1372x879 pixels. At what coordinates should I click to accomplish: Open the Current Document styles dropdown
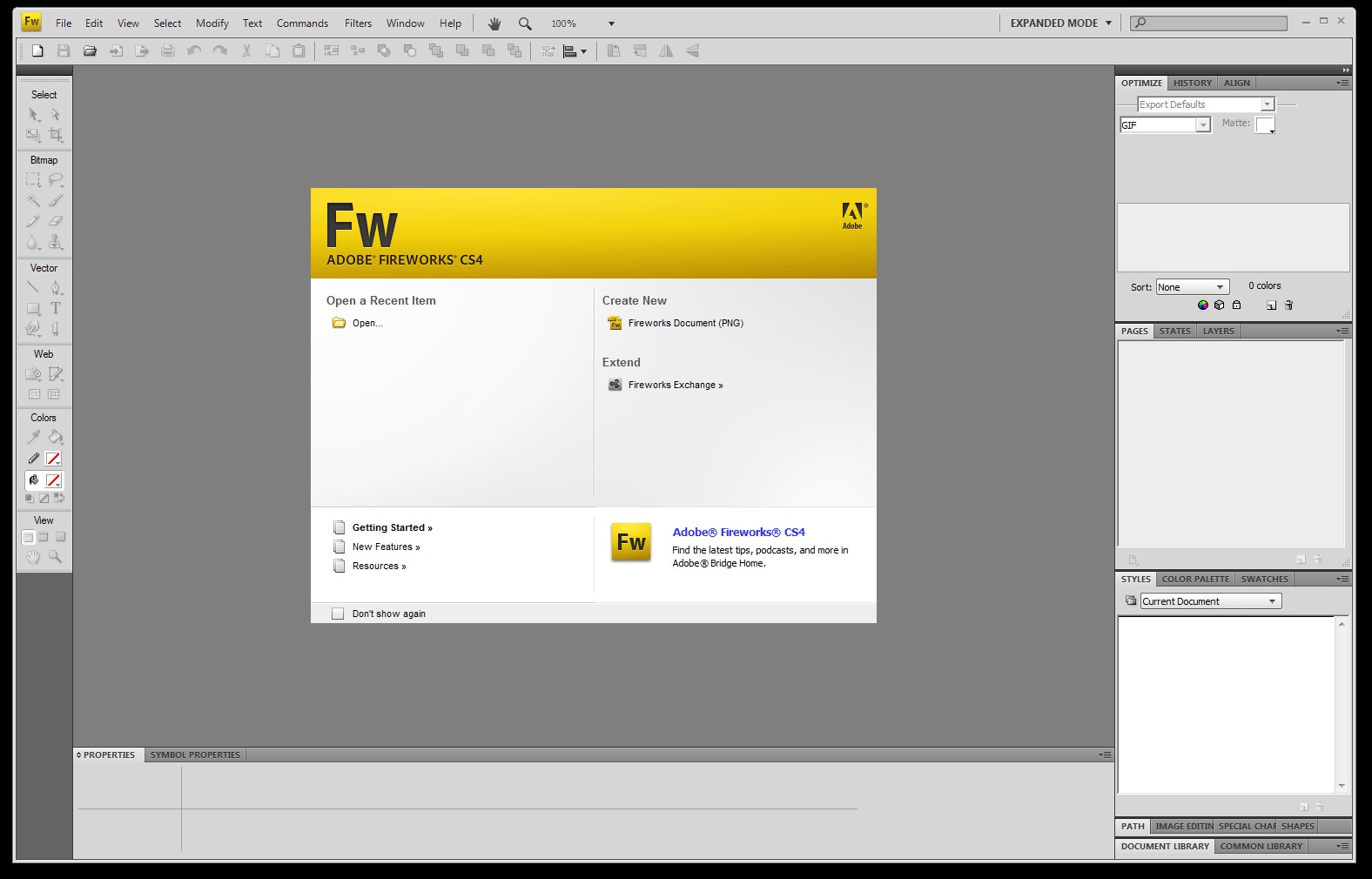[x=1211, y=601]
